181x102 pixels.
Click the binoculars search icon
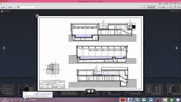[19, 7]
